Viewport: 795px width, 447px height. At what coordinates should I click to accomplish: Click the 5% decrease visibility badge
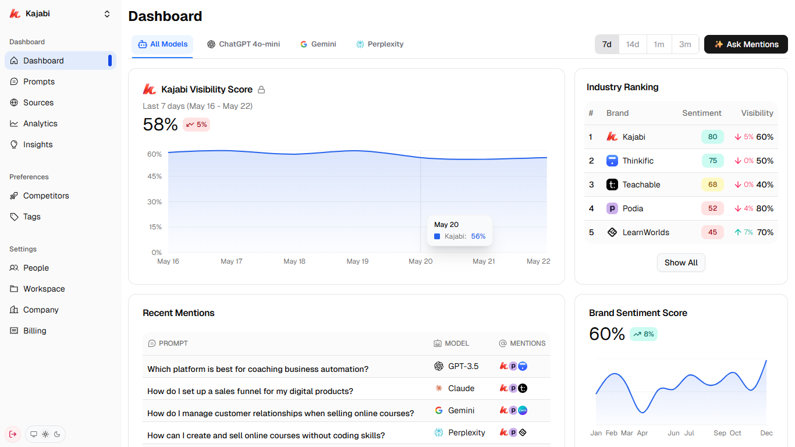(197, 125)
